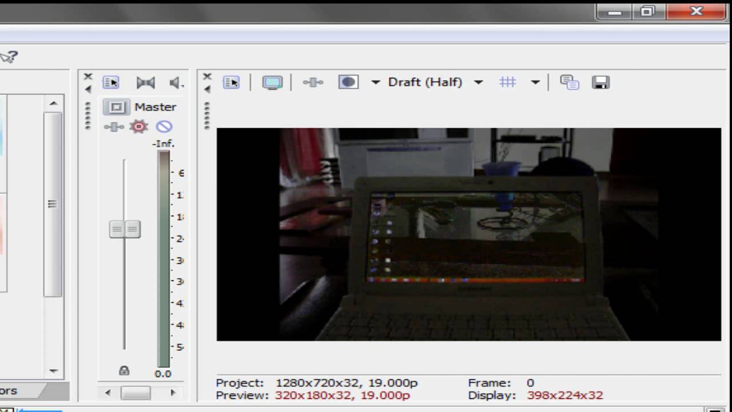Click the mixer horizontal scrollbar thumb
This screenshot has height=412, width=732.
point(136,393)
